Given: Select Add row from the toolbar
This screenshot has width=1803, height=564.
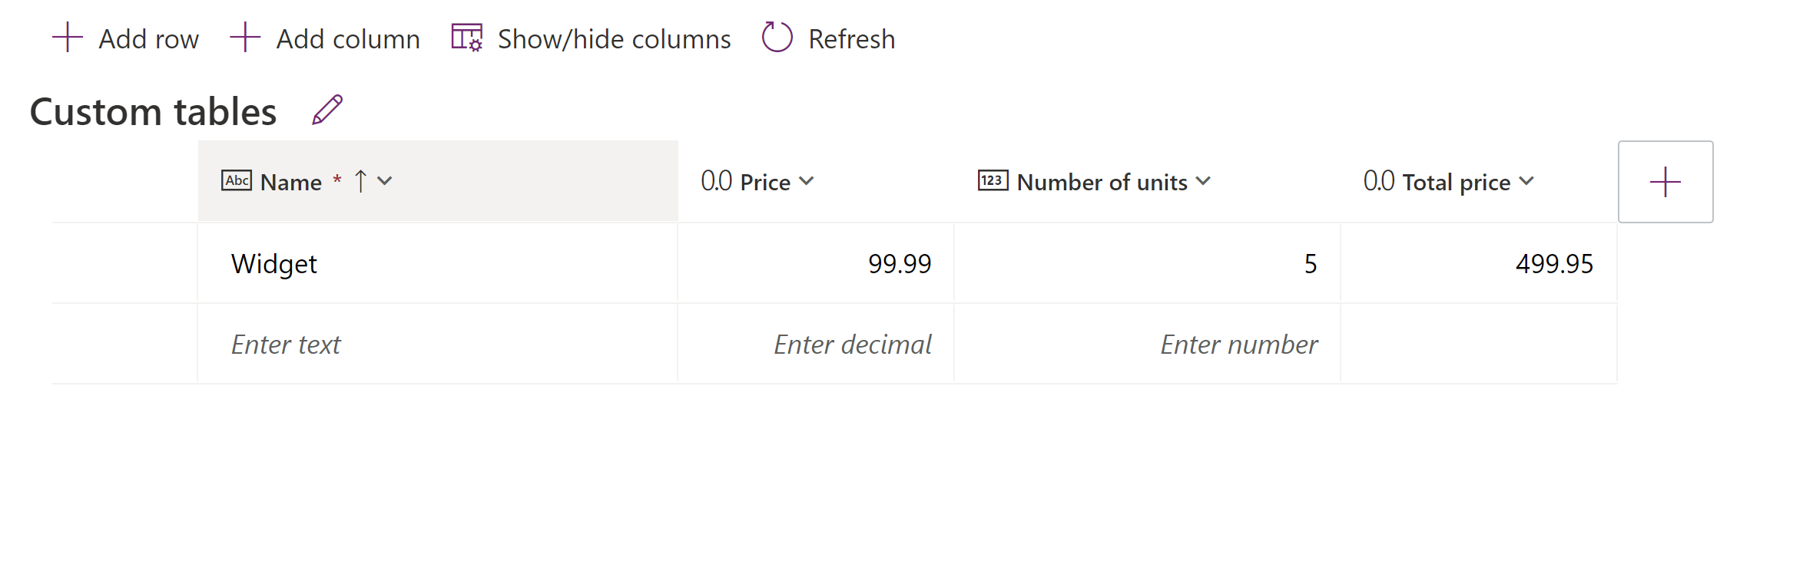Looking at the screenshot, I should pyautogui.click(x=147, y=37).
